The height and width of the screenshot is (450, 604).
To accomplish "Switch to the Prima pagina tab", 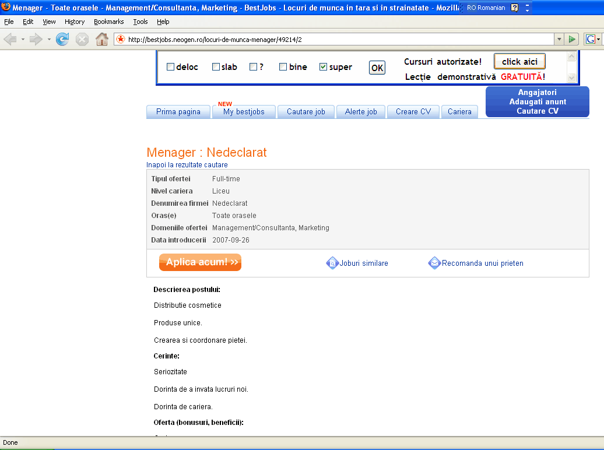I will tap(178, 112).
